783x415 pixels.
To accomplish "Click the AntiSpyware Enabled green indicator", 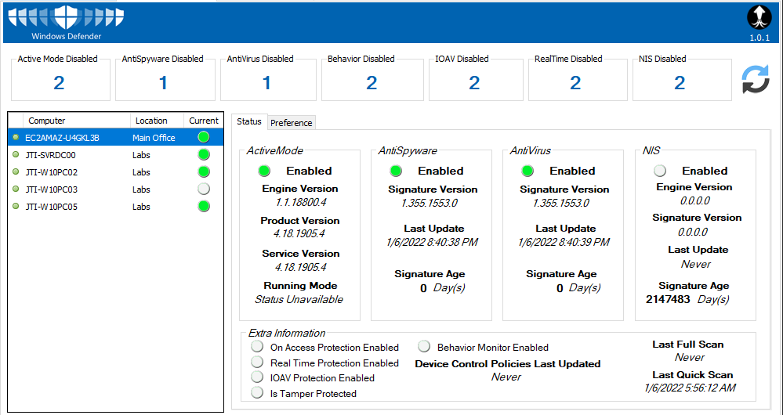I will pos(396,171).
